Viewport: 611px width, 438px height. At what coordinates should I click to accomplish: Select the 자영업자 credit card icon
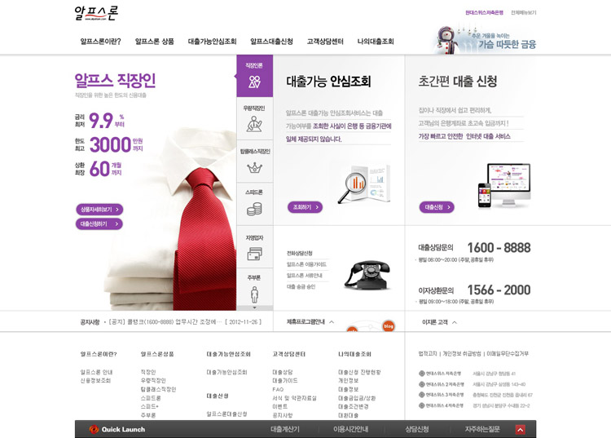pyautogui.click(x=254, y=254)
